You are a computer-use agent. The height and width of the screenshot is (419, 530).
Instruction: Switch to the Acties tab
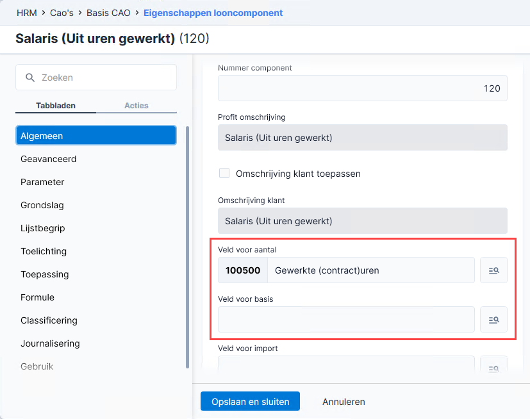tap(137, 106)
